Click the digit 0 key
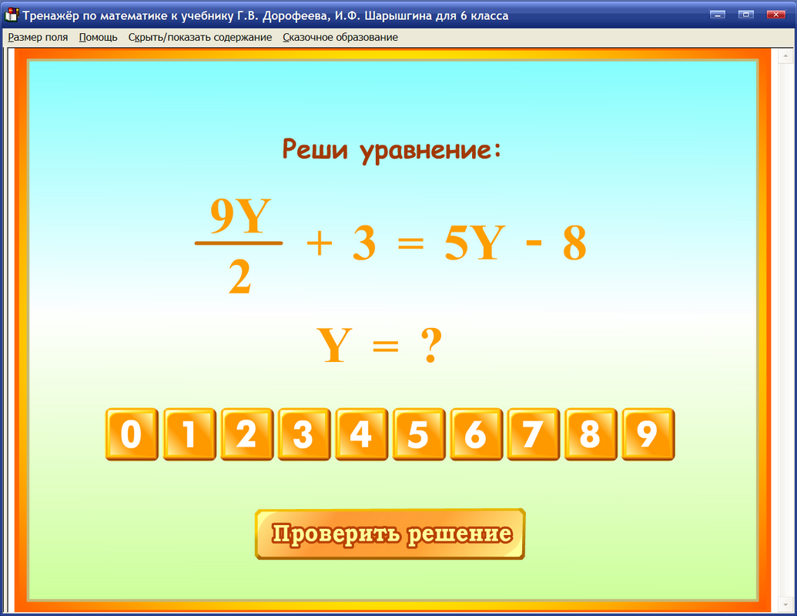 131,434
